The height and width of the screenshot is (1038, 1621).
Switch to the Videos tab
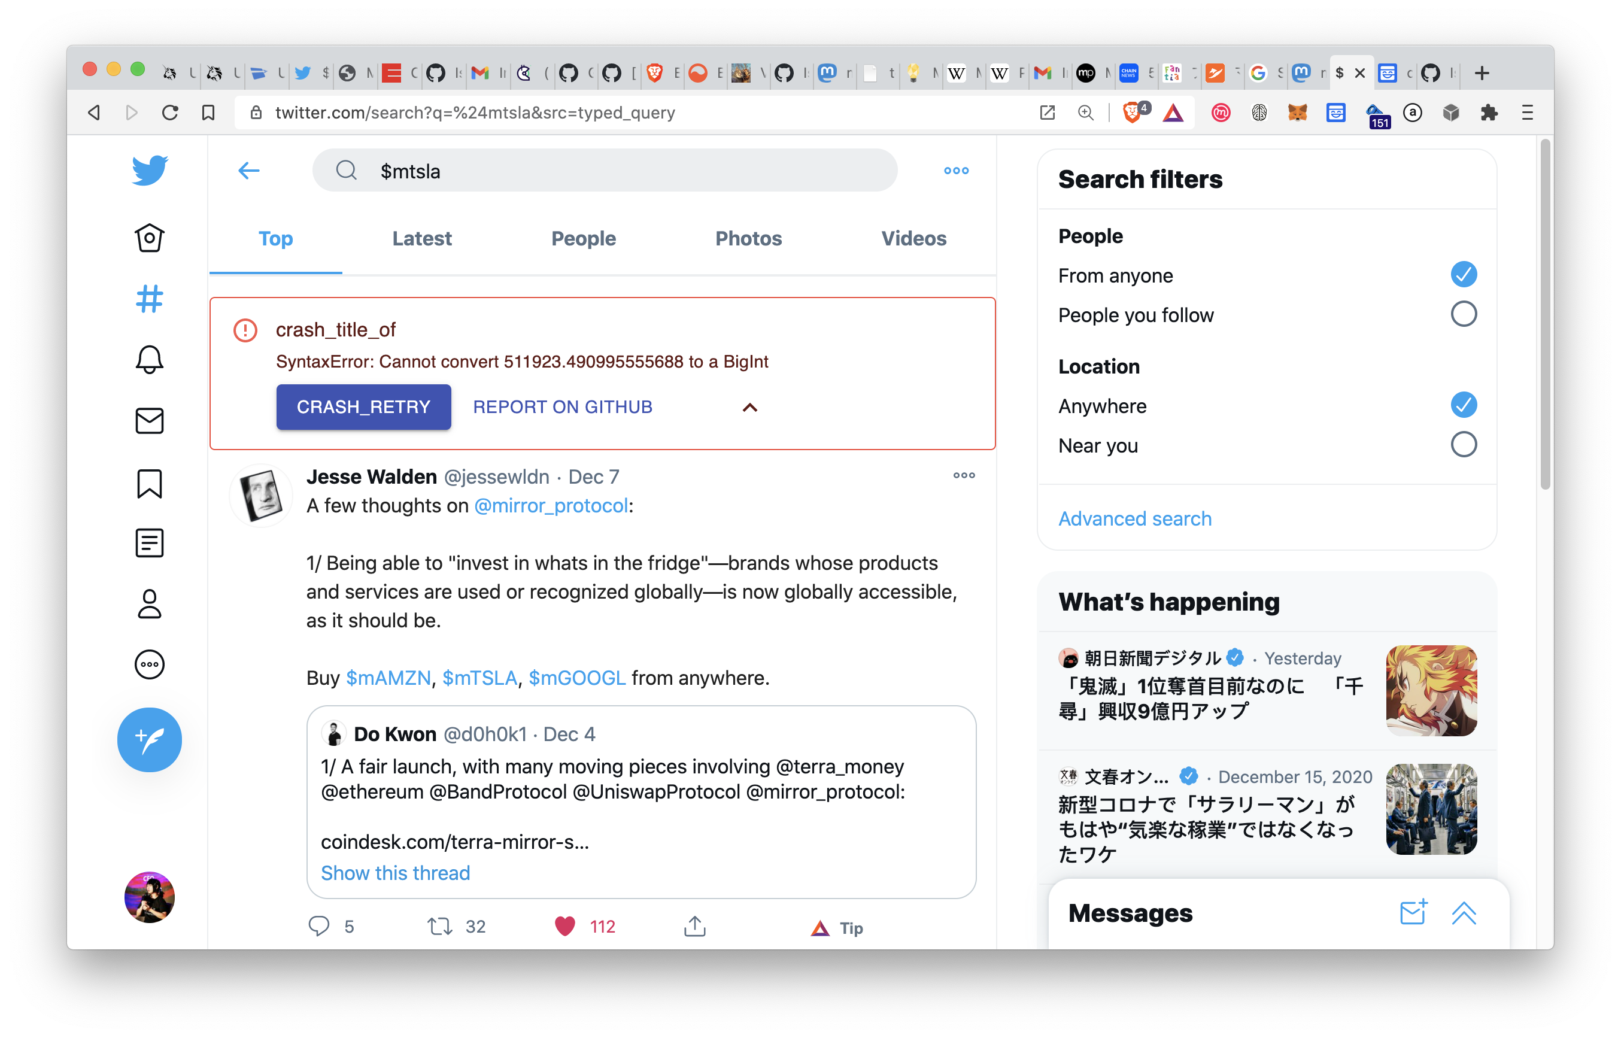pyautogui.click(x=913, y=239)
